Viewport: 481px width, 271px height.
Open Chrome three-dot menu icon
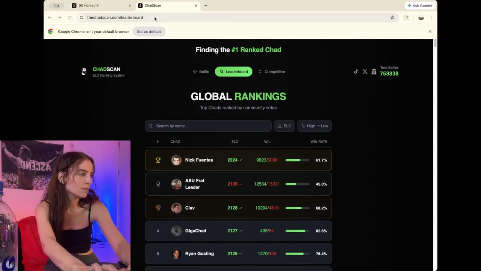(431, 17)
